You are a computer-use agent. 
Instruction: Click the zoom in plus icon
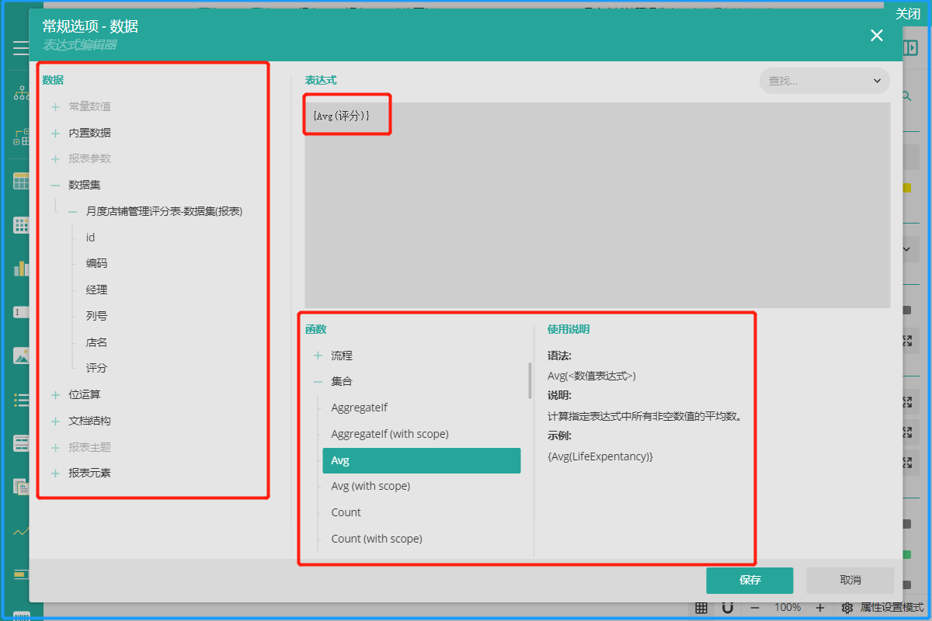[820, 608]
